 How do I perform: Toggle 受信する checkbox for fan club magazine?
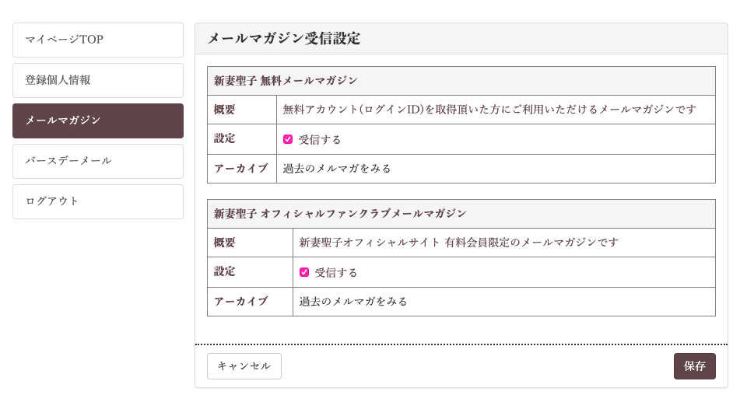[304, 272]
